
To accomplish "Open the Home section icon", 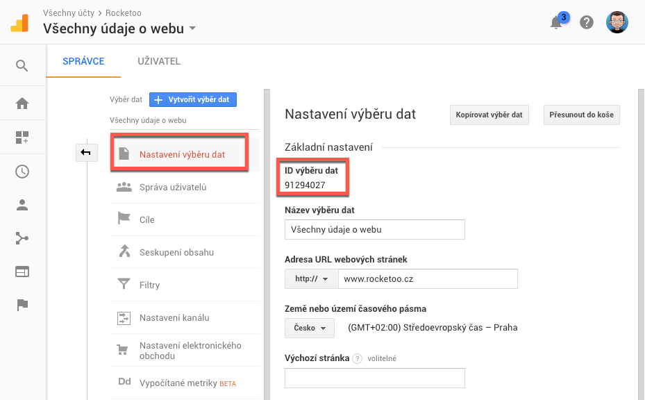I will tap(22, 102).
